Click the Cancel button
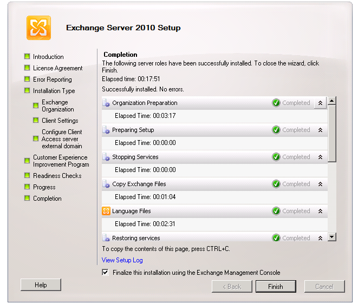This screenshot has height=304, width=358. [324, 287]
